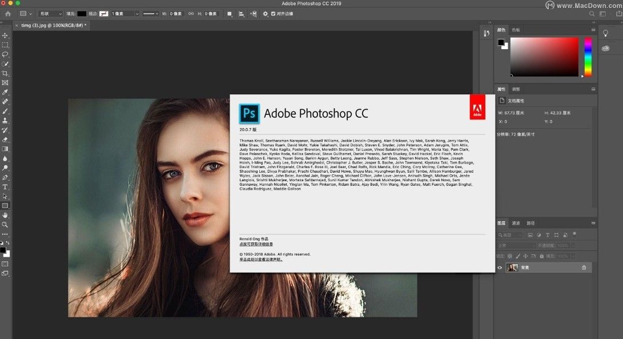Hide the Background layer with eye icon
Image resolution: width=623 pixels, height=339 pixels.
tap(500, 268)
